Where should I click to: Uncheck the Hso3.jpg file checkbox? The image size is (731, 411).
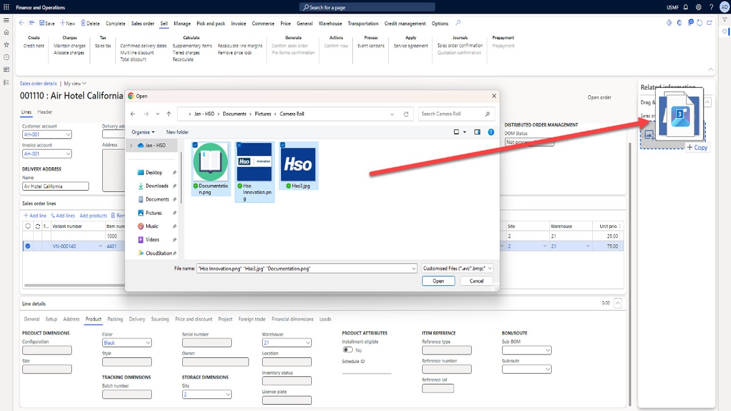[x=282, y=145]
